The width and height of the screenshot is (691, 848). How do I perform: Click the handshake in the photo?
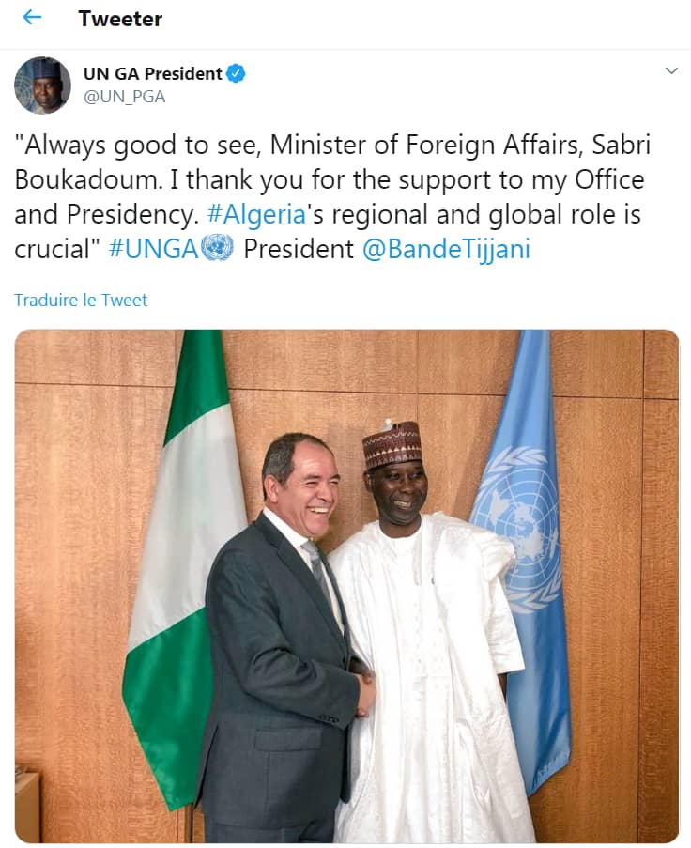tap(364, 690)
